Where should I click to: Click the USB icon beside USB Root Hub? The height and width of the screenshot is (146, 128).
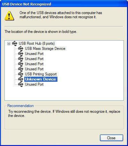tap(15, 43)
